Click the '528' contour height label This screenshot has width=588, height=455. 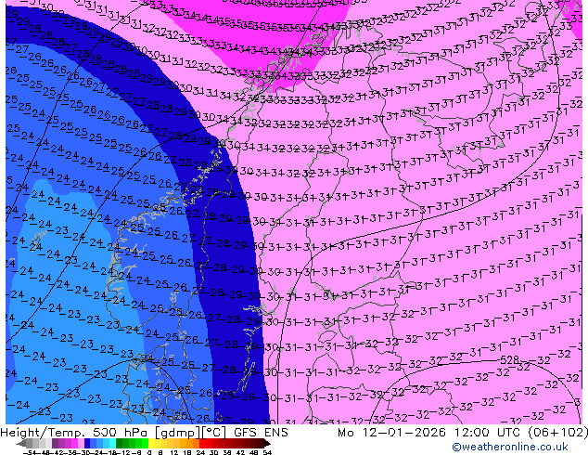(509, 360)
